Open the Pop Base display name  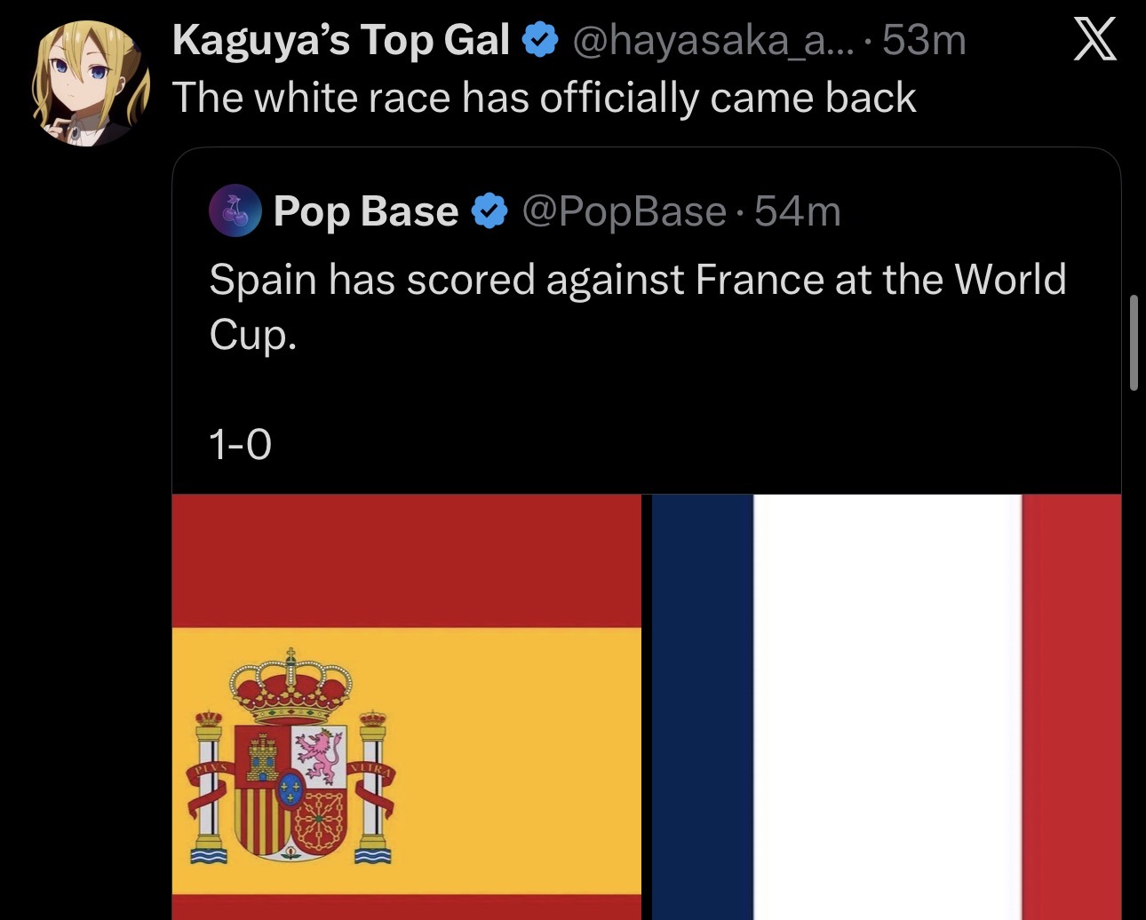365,211
